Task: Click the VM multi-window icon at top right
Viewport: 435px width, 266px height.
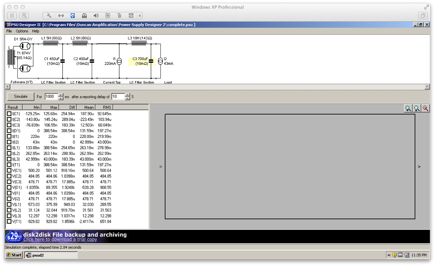Action: (x=423, y=16)
